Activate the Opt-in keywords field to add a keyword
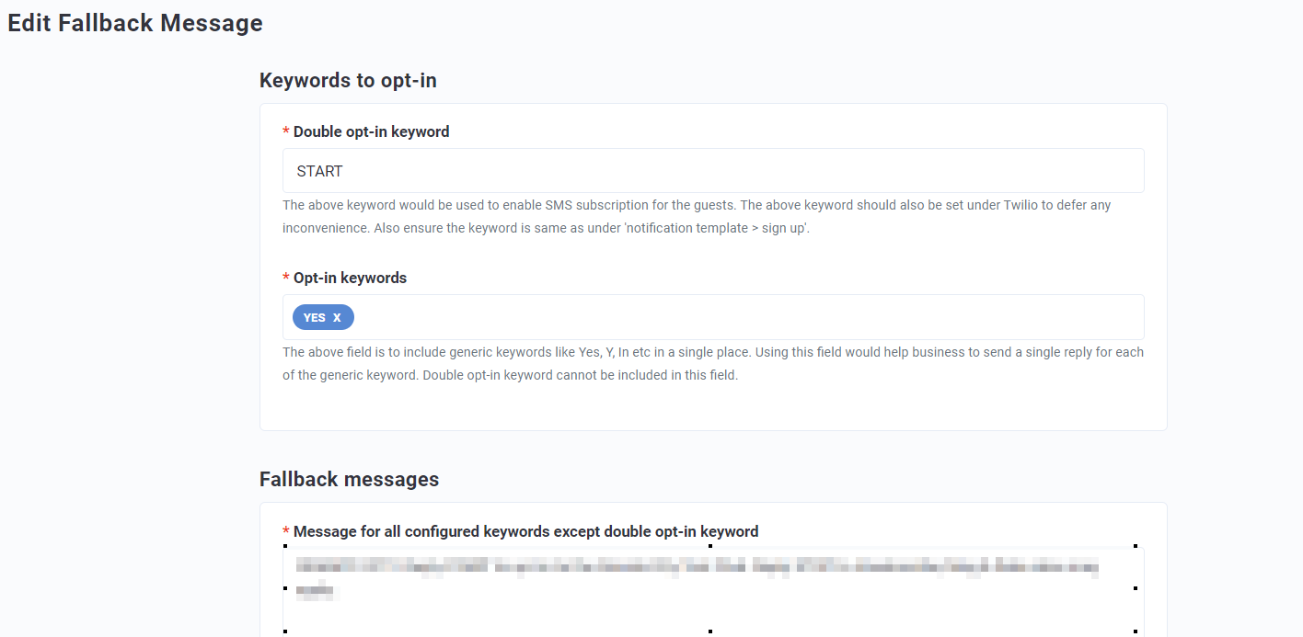Screen dimensions: 1303x637 (644, 316)
